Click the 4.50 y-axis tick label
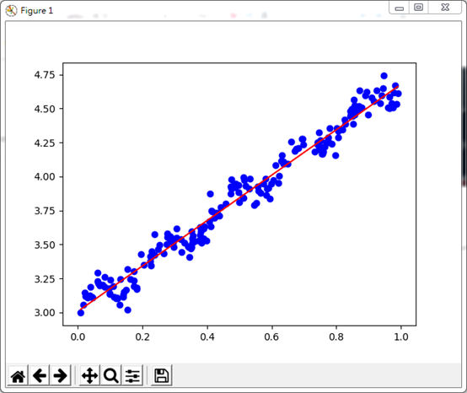Image resolution: width=467 pixels, height=393 pixels. point(45,109)
